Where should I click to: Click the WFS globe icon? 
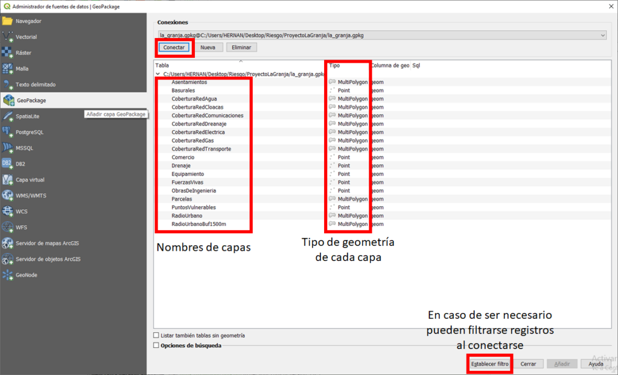[7, 227]
